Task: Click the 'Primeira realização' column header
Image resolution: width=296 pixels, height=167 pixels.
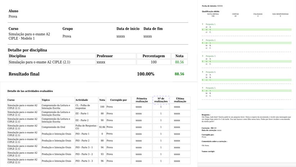Action: (x=142, y=100)
